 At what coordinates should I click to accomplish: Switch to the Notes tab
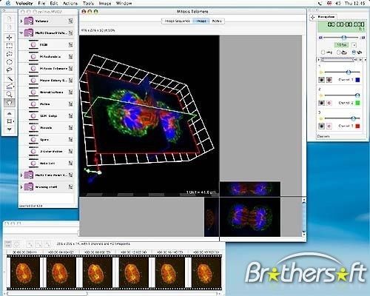coord(217,21)
